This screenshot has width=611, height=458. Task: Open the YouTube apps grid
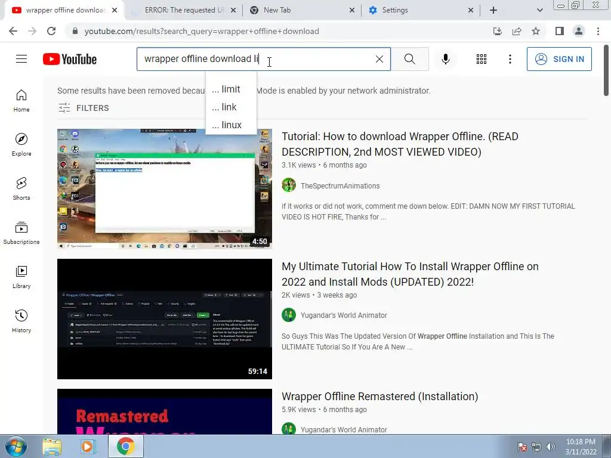click(482, 59)
